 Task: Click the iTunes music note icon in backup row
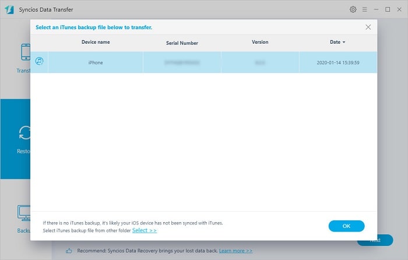pos(39,61)
